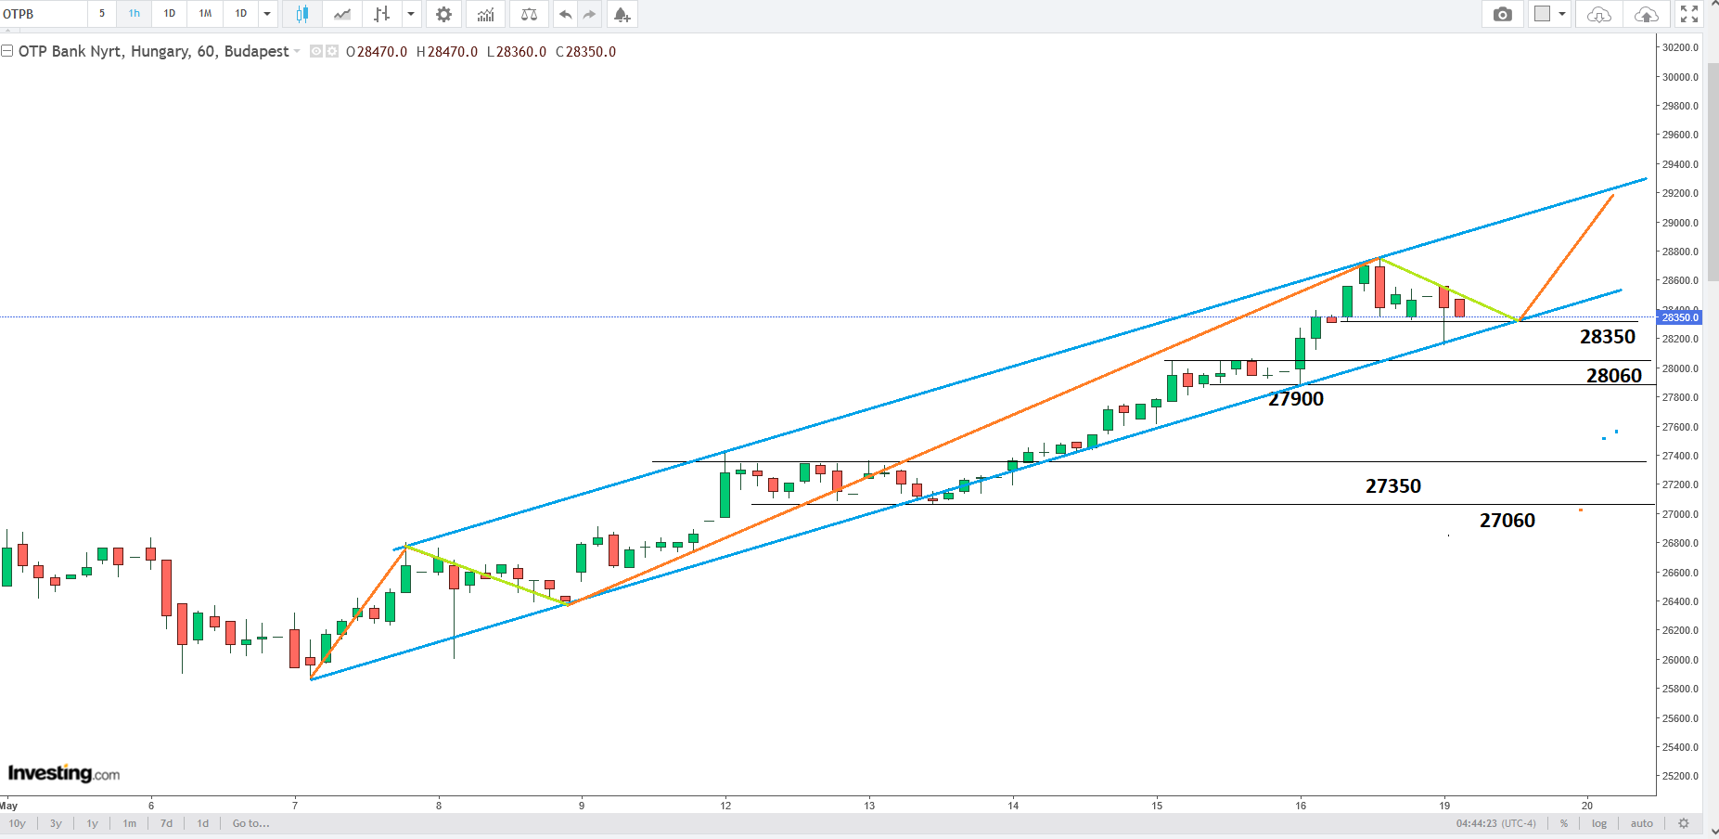Viewport: 1719px width, 839px height.
Task: Toggle the log scale button
Action: pos(1599,823)
